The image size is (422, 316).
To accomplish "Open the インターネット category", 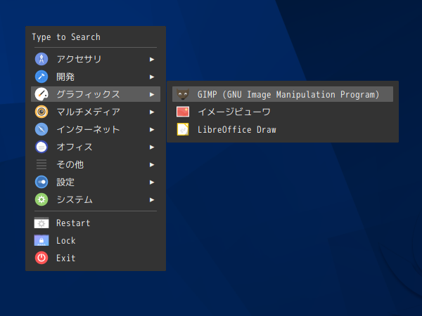I will (x=96, y=129).
